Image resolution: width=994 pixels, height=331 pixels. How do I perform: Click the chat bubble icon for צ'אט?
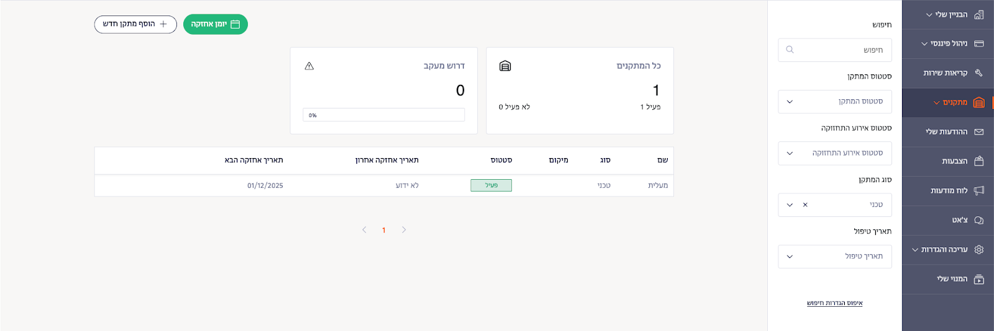tap(979, 220)
